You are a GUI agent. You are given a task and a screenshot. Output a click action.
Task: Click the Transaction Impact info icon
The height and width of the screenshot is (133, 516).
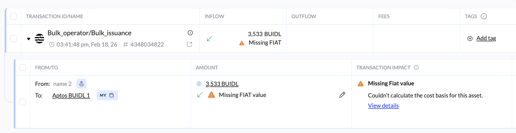coord(416,67)
